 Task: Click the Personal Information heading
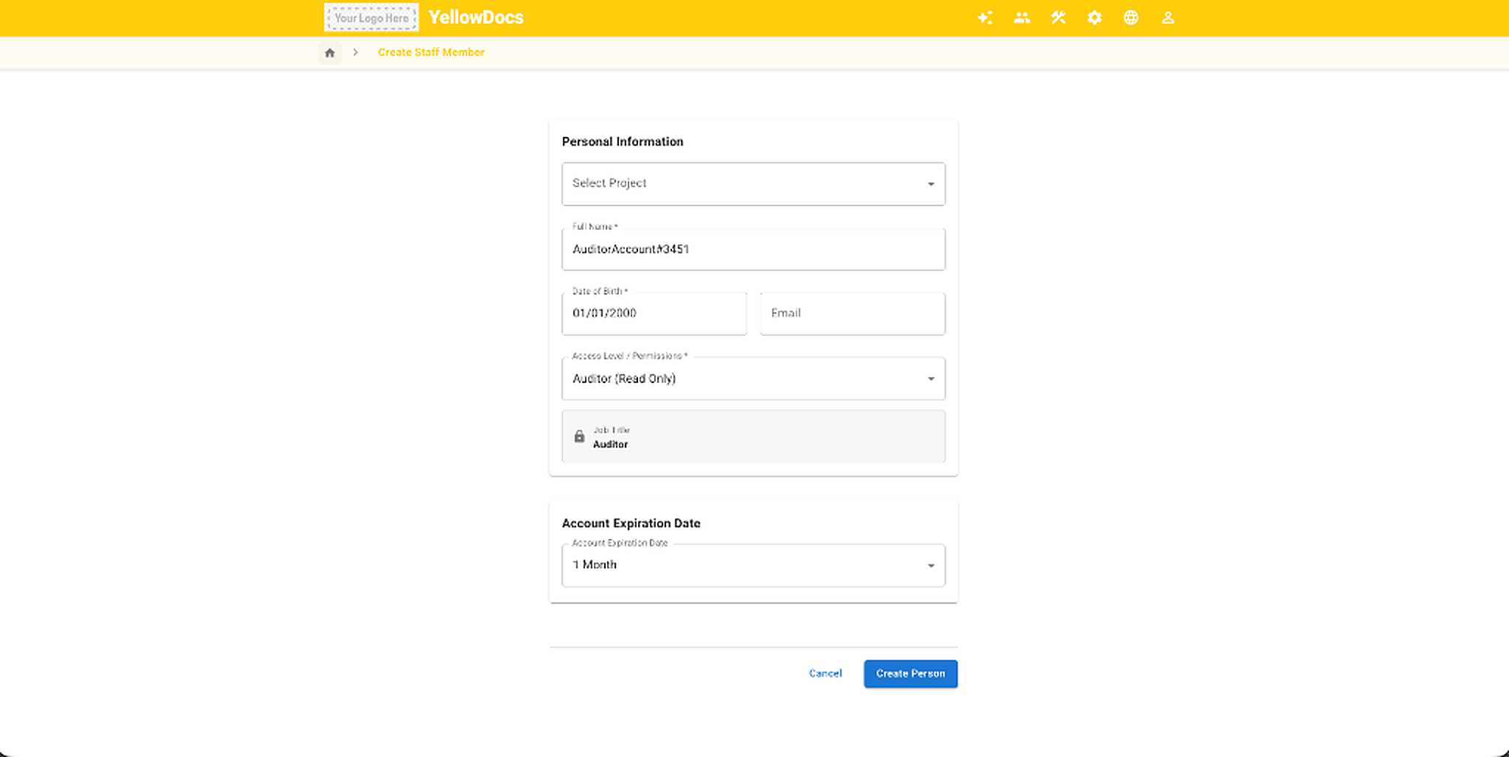623,141
